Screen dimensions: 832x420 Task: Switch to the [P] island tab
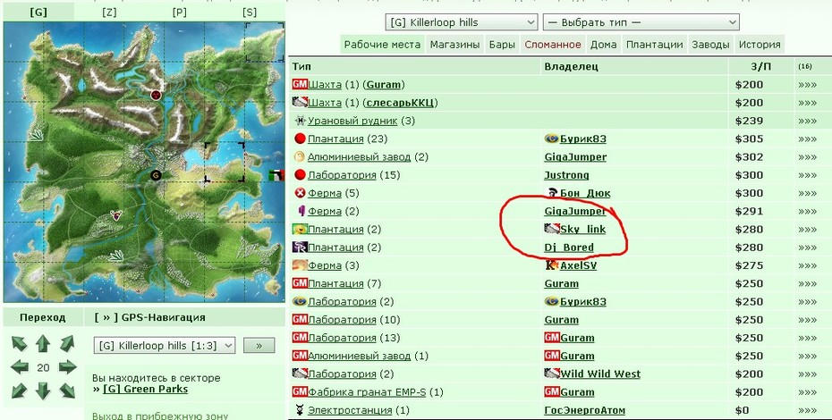pos(179,13)
